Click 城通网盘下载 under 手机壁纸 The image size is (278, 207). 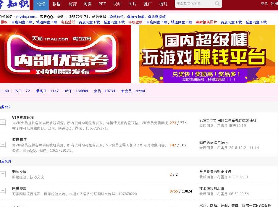coord(182,22)
